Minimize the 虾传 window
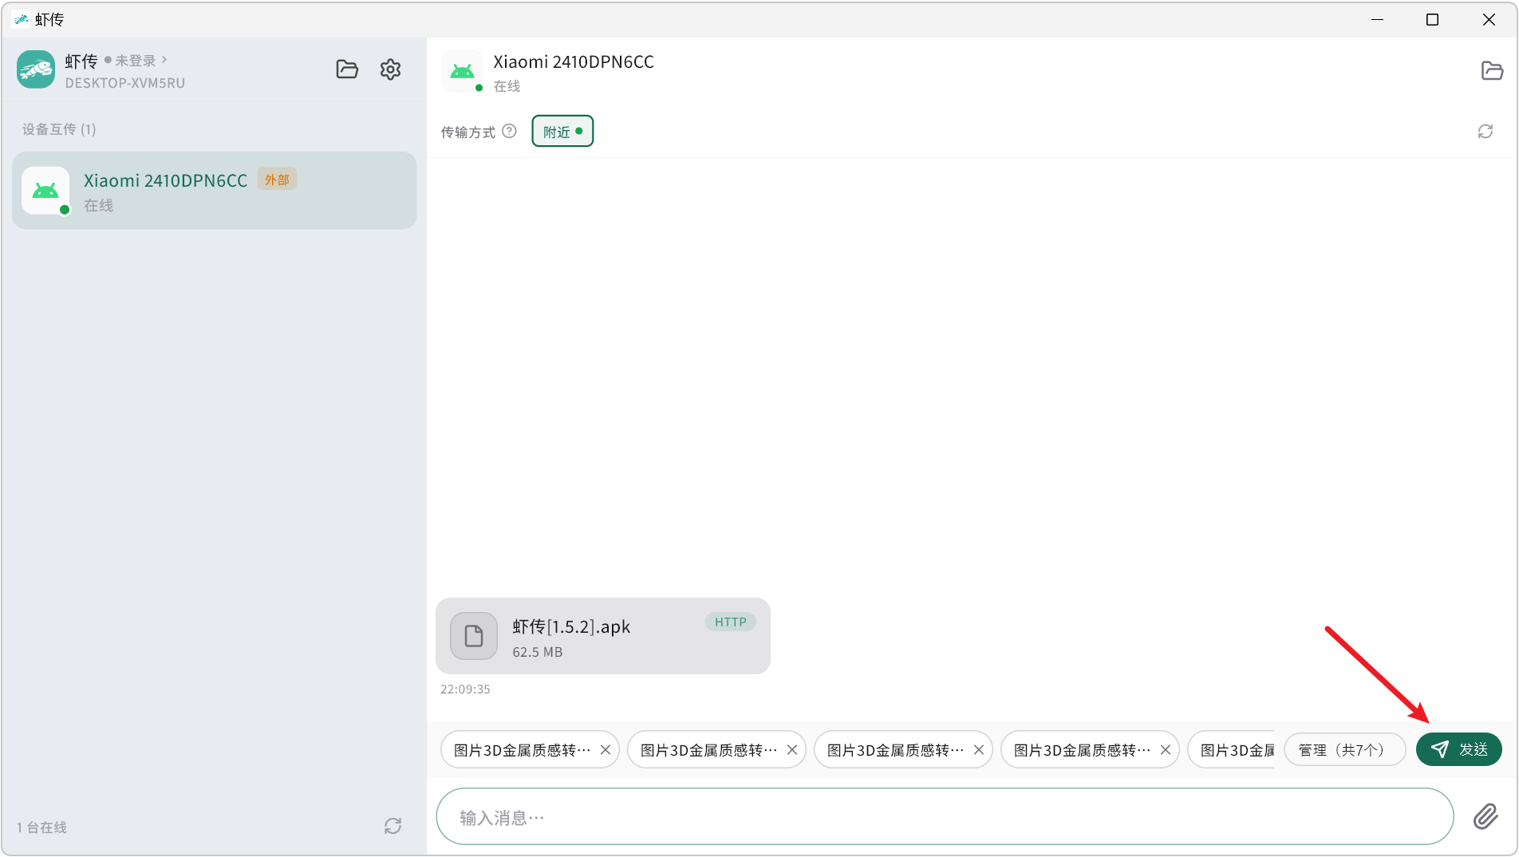 pos(1377,19)
